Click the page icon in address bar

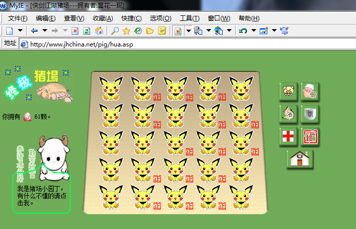point(24,44)
